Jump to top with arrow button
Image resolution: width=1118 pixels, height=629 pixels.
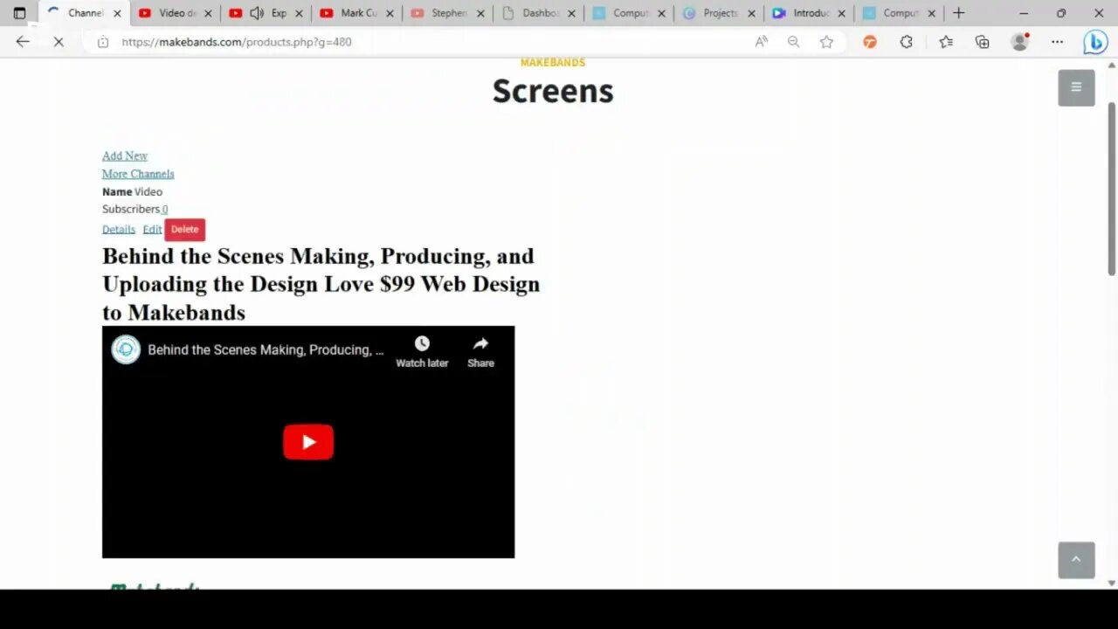click(x=1076, y=560)
